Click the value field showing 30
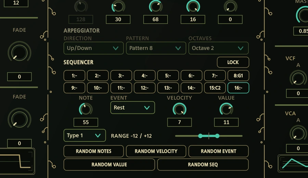308x178 pixels. pos(118,19)
